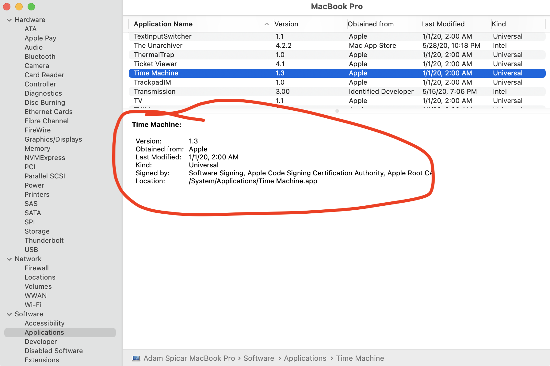Select Power in the sidebar
Viewport: 550px width, 366px height.
34,185
